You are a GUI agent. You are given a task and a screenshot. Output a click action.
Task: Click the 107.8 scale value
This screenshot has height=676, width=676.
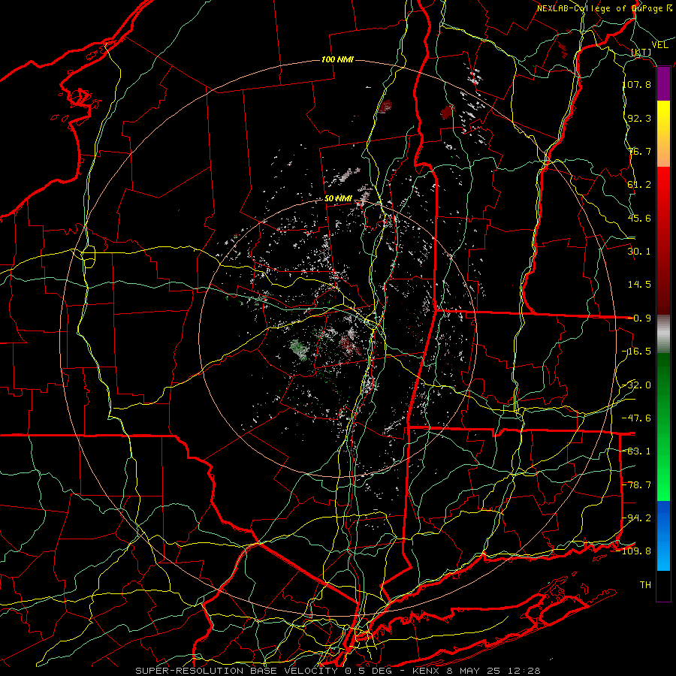[637, 84]
